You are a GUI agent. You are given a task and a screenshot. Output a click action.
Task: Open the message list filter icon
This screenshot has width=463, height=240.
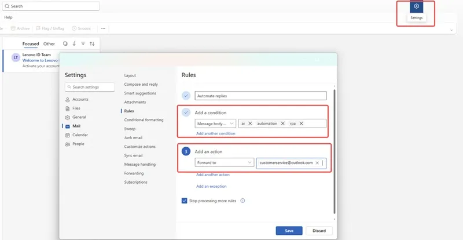click(x=83, y=43)
